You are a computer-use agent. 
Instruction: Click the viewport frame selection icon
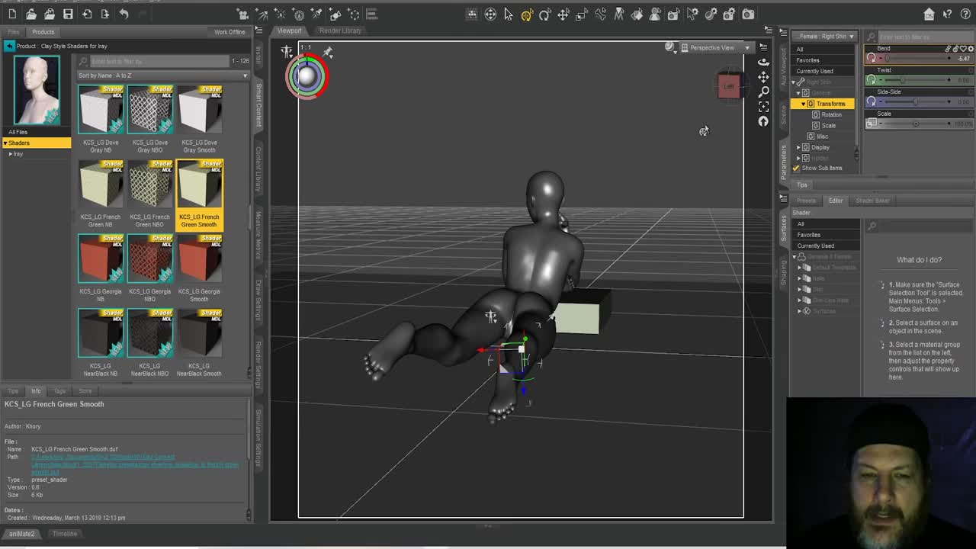coord(763,107)
